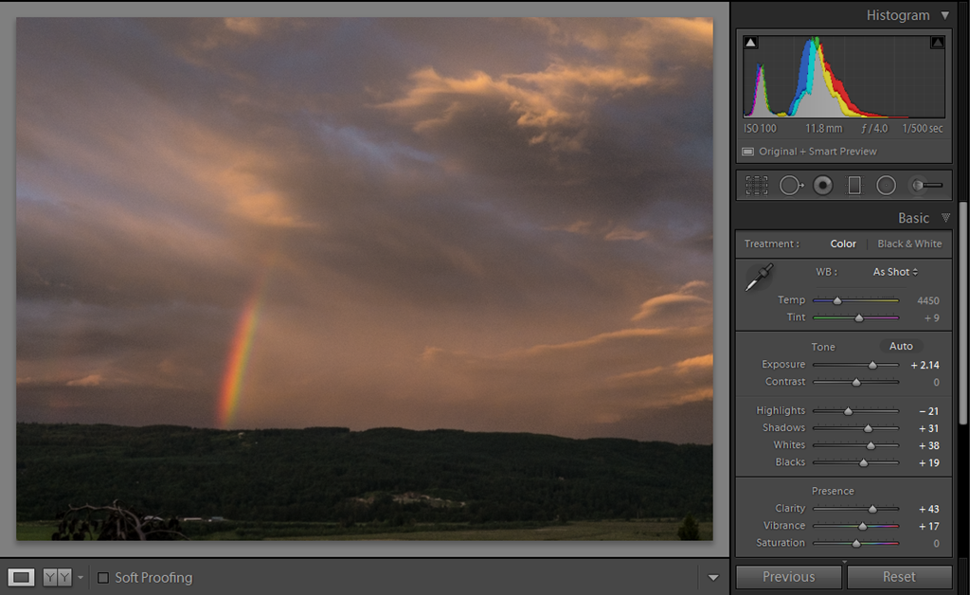The height and width of the screenshot is (595, 970).
Task: Pick the Adjustment Brush tool
Action: [x=926, y=186]
